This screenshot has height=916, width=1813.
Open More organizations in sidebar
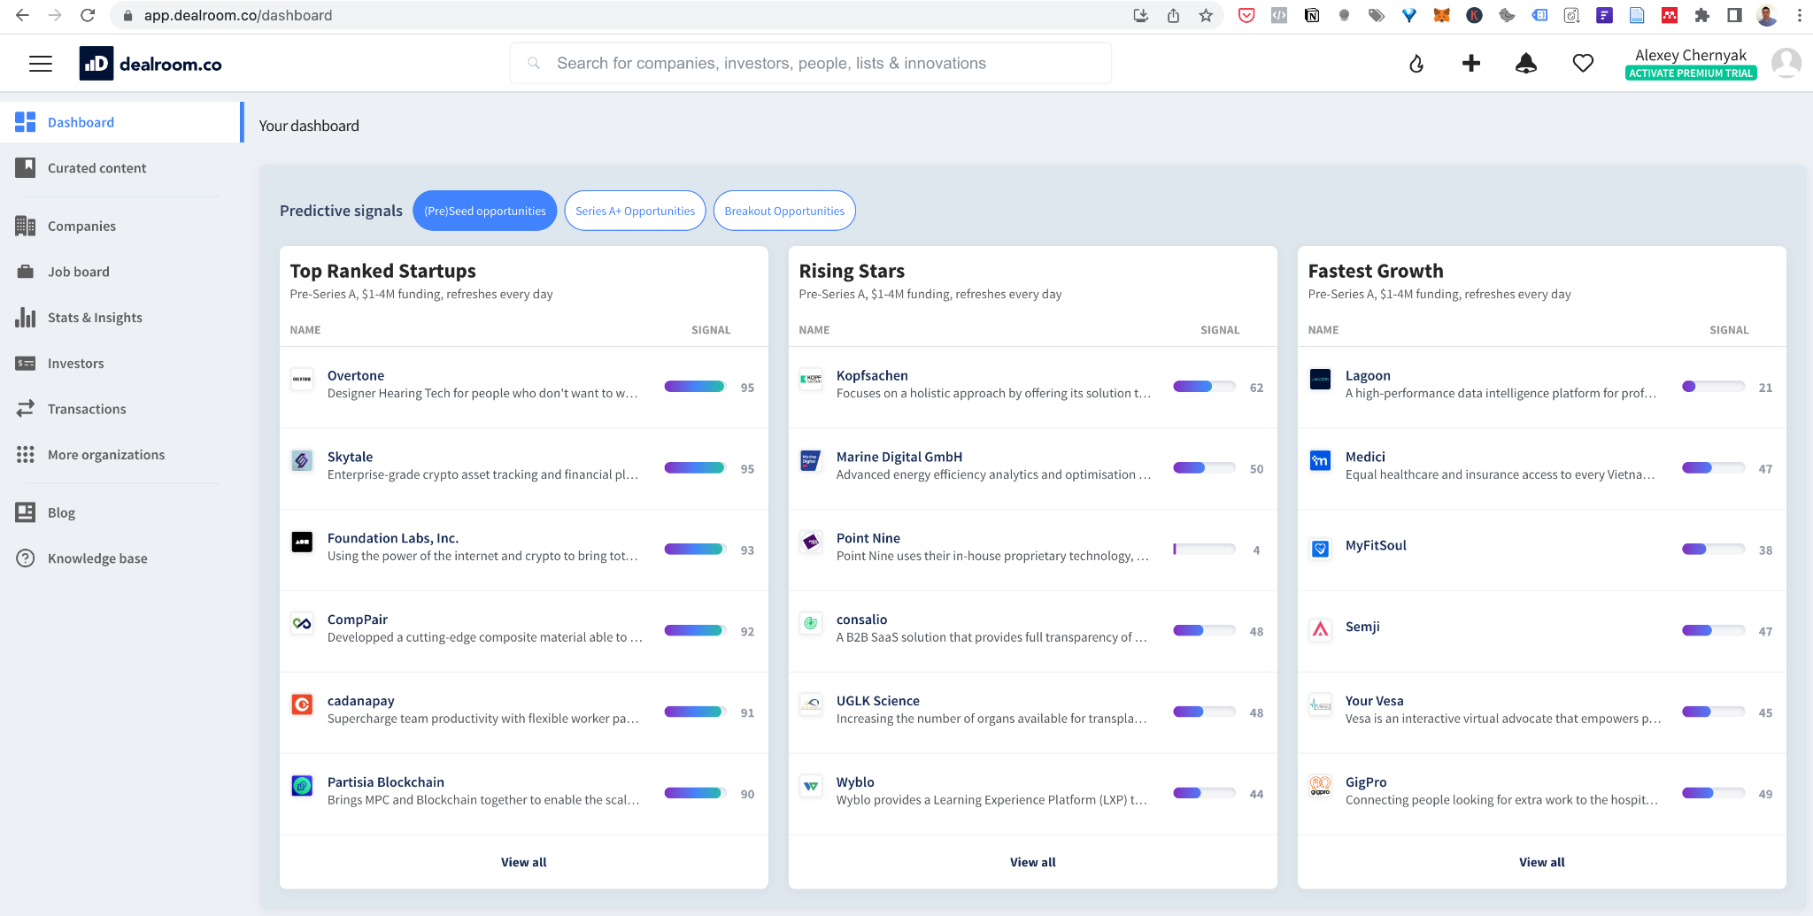click(106, 455)
